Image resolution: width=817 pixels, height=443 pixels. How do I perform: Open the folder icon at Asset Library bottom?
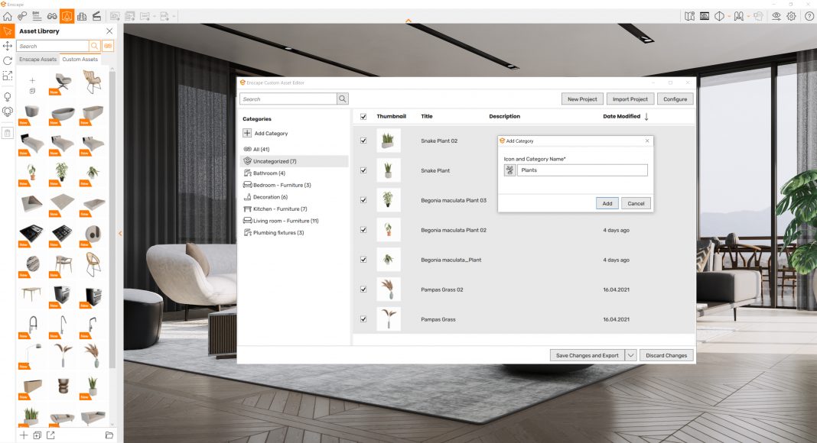click(x=109, y=435)
